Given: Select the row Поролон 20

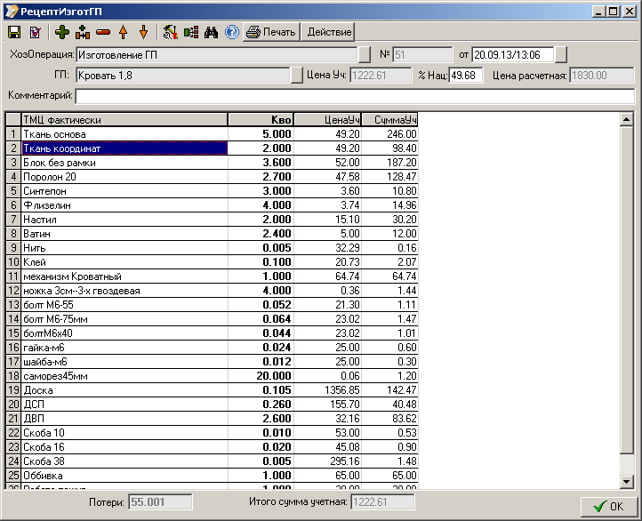Looking at the screenshot, I should pyautogui.click(x=212, y=177).
